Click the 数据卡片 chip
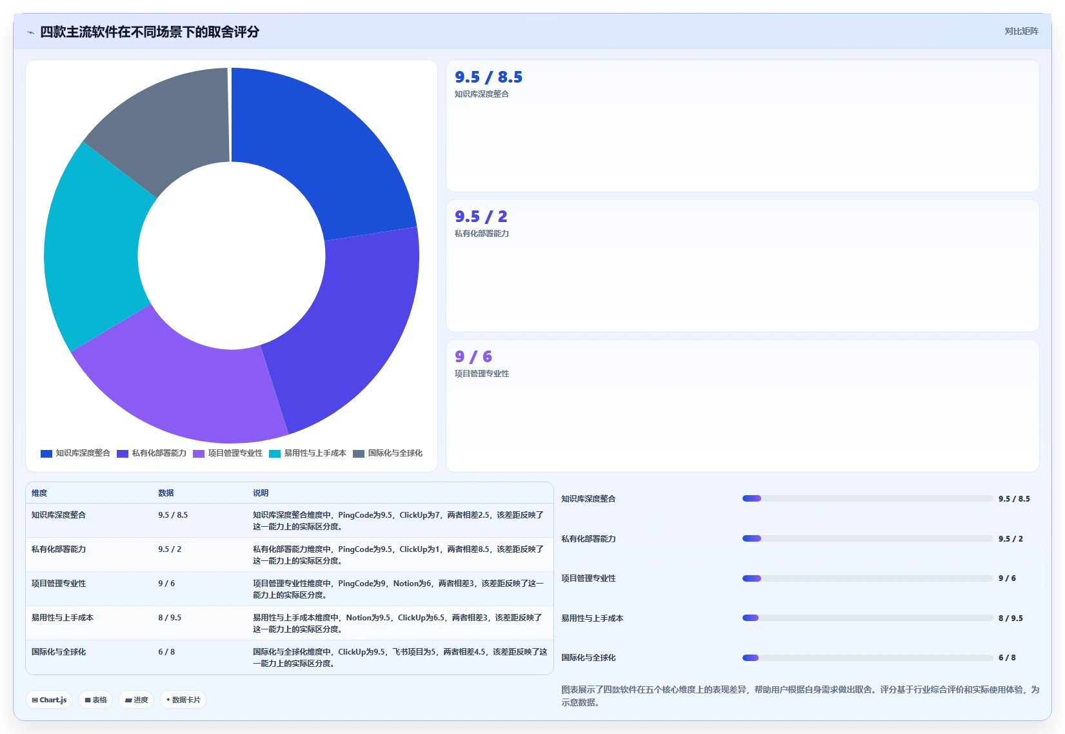Image resolution: width=1065 pixels, height=734 pixels. click(x=183, y=700)
